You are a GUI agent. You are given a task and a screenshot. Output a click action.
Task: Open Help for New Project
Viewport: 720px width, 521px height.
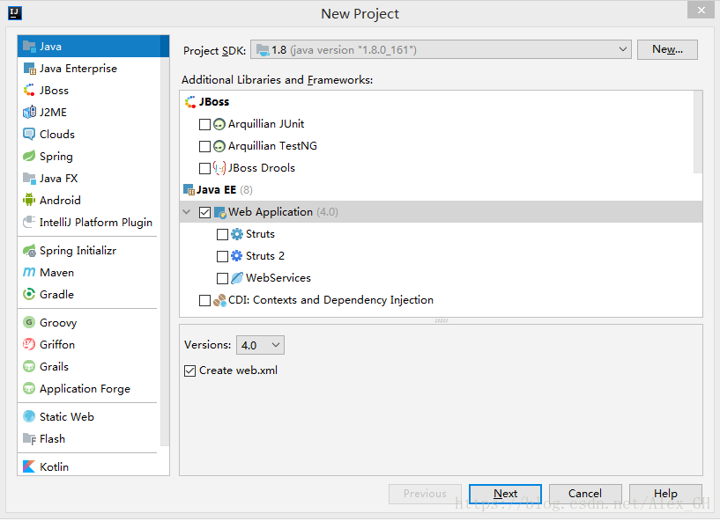665,494
